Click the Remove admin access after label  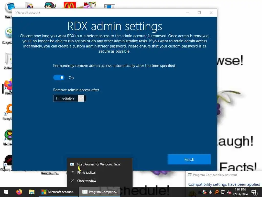[x=76, y=90]
